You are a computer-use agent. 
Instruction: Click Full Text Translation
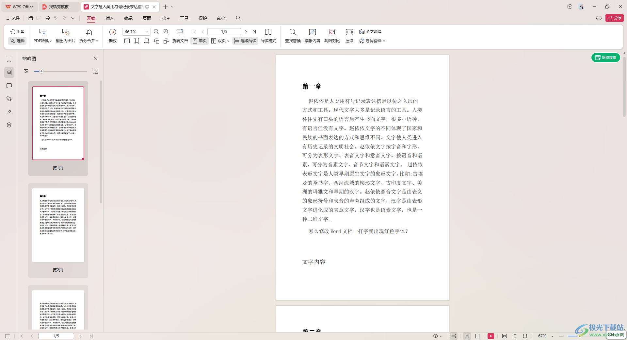[370, 32]
